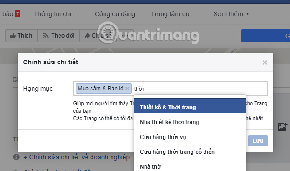Expand the Xem thêm menu
Viewport: 290px width, 171px height.
(x=231, y=14)
